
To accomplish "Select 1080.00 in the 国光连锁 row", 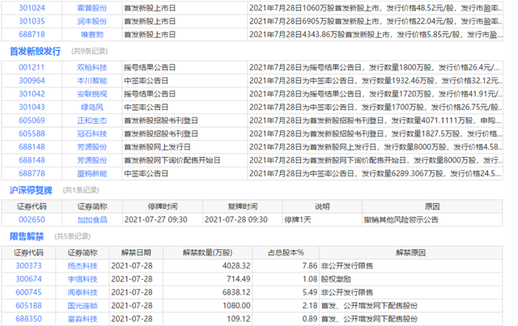I will pyautogui.click(x=236, y=305).
